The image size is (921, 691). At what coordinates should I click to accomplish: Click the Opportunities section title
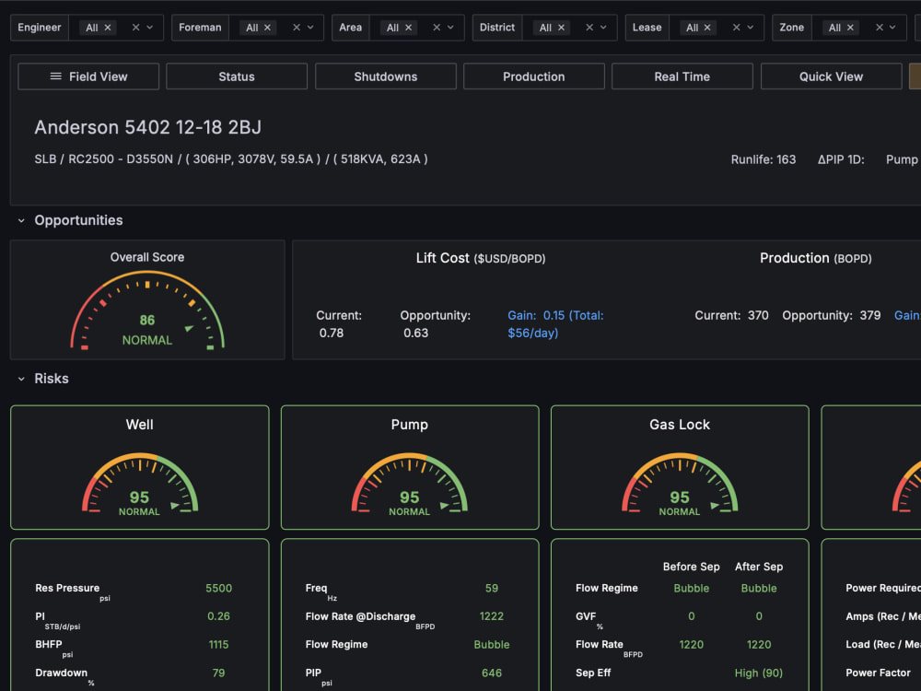78,220
